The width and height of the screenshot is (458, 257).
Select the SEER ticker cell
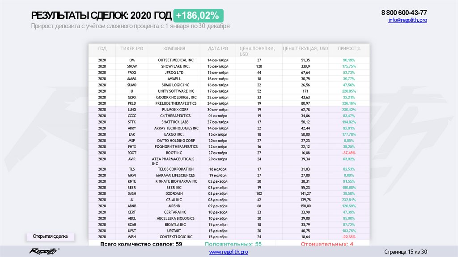pyautogui.click(x=132, y=188)
